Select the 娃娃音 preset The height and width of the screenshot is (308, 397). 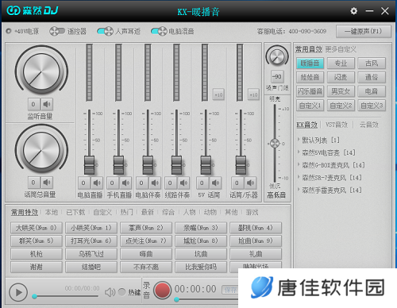pyautogui.click(x=310, y=77)
